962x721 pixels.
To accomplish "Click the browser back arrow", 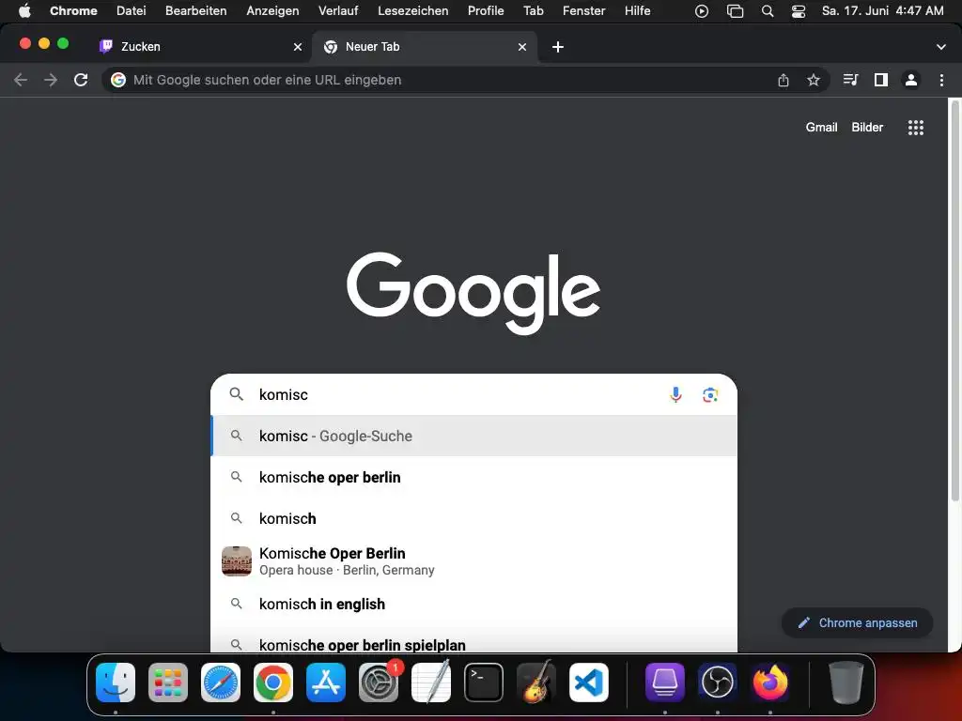I will click(x=21, y=80).
